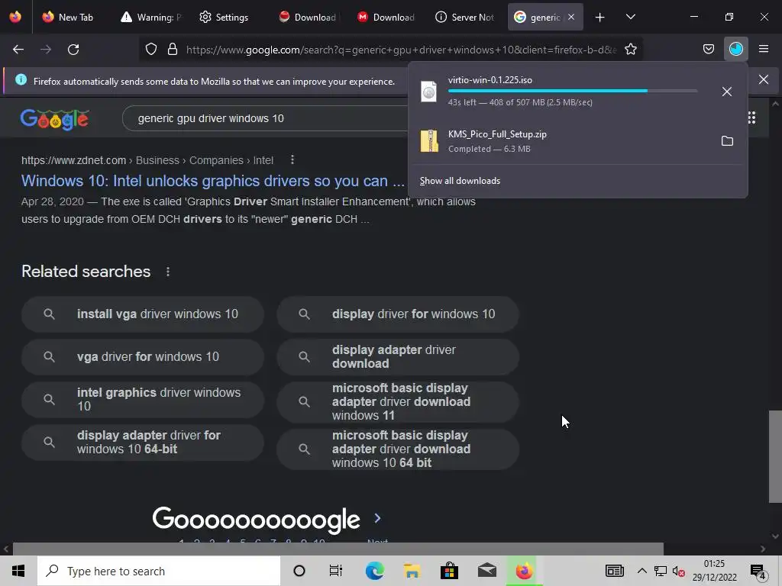This screenshot has height=586, width=782.
Task: Search display driver for windows 10
Action: [398, 314]
